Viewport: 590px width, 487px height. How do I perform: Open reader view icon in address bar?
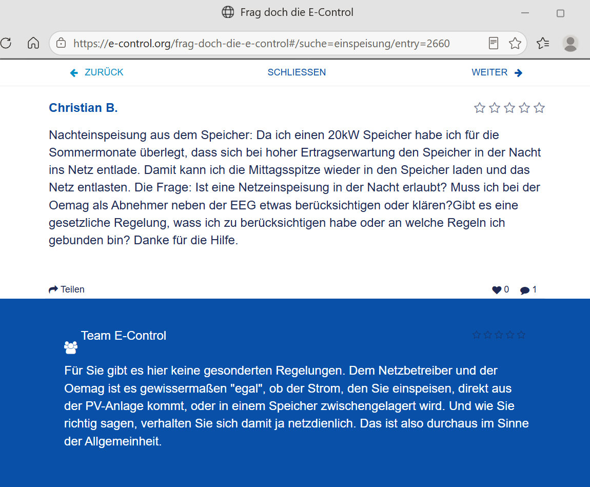494,43
